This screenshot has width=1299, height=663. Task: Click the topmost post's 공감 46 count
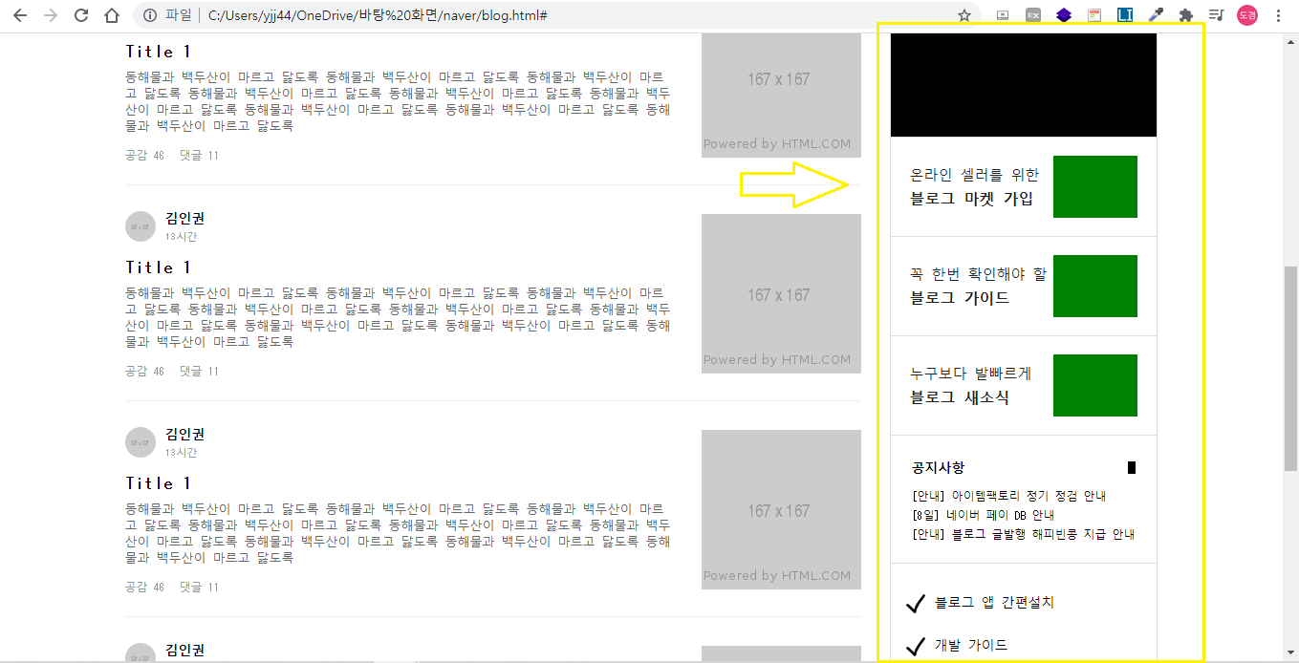pos(144,155)
